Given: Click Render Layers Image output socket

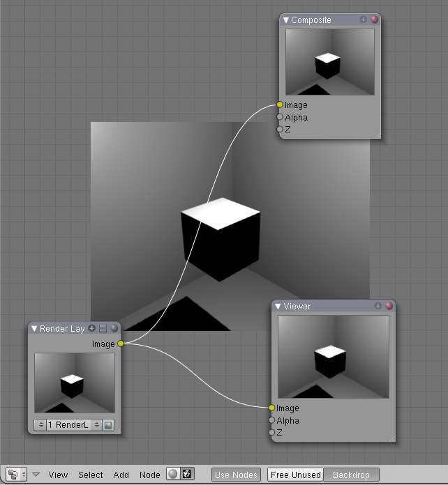Looking at the screenshot, I should pyautogui.click(x=121, y=344).
